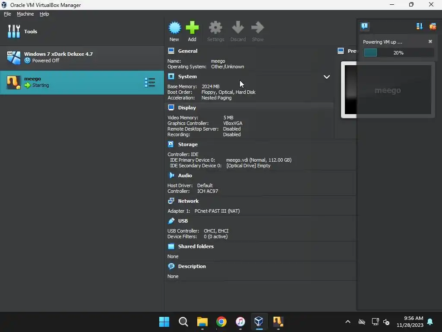
Task: Click the Optical Drive Empty entry
Action: 248,166
